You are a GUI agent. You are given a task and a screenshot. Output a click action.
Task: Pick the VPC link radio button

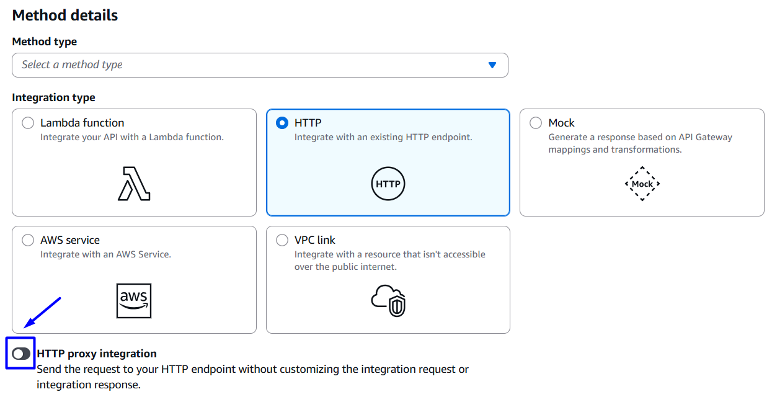pyautogui.click(x=282, y=240)
